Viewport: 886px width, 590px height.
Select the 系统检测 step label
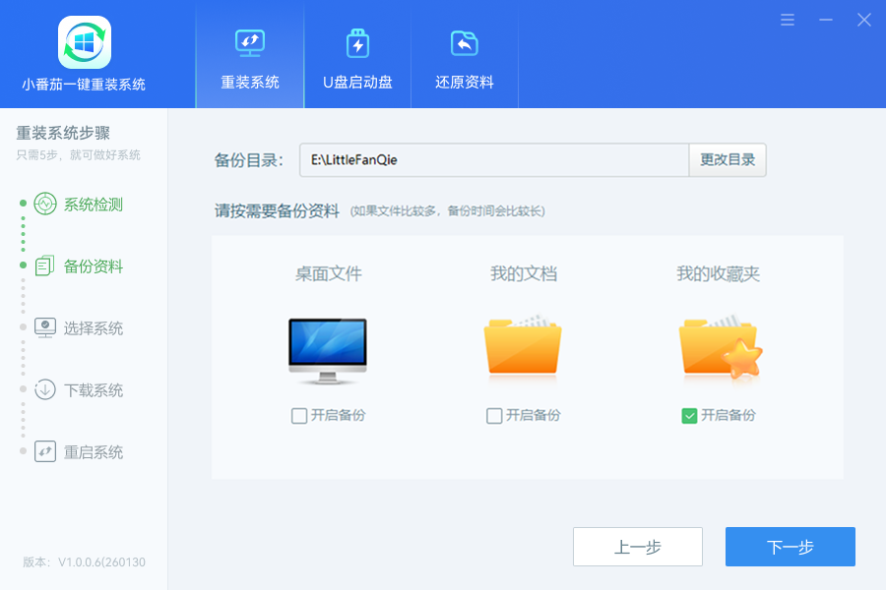(x=94, y=205)
